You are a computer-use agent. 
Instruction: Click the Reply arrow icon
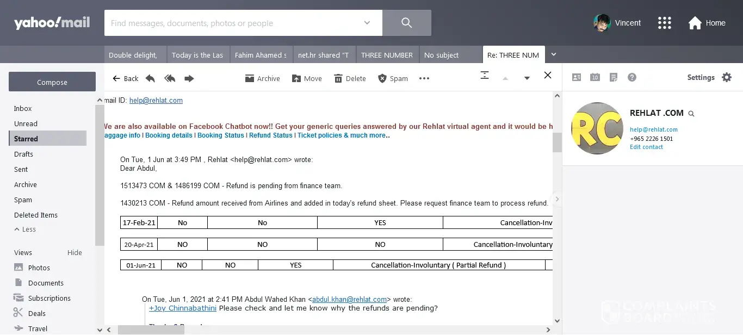151,78
